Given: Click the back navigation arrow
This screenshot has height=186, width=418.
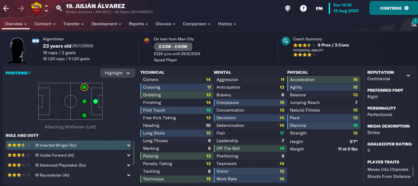Looking at the screenshot, I should (7, 8).
